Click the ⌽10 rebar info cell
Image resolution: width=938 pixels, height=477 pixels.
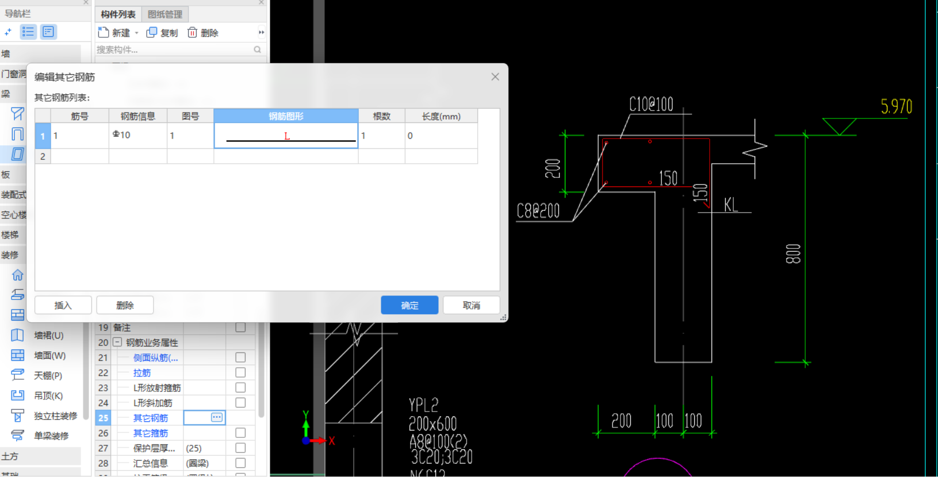click(138, 136)
